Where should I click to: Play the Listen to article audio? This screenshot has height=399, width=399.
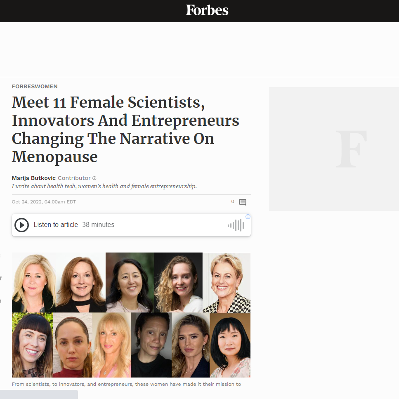(21, 225)
